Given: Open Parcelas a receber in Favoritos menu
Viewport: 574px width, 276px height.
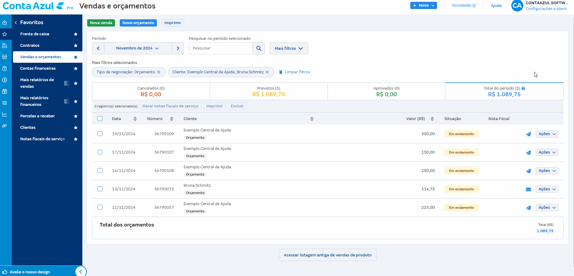Looking at the screenshot, I should pos(37,116).
